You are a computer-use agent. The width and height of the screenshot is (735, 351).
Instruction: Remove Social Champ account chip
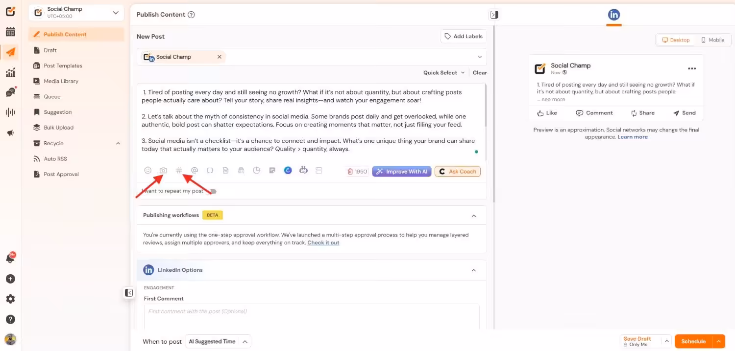click(220, 57)
